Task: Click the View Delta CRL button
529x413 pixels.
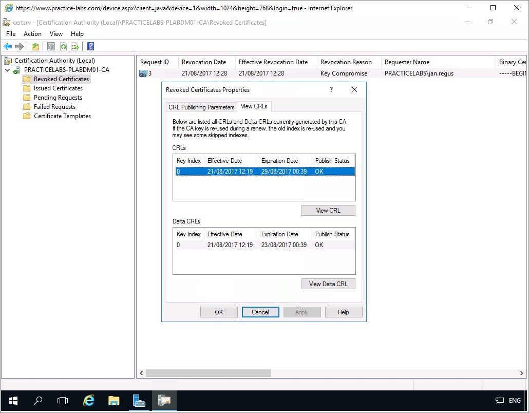Action: [328, 284]
